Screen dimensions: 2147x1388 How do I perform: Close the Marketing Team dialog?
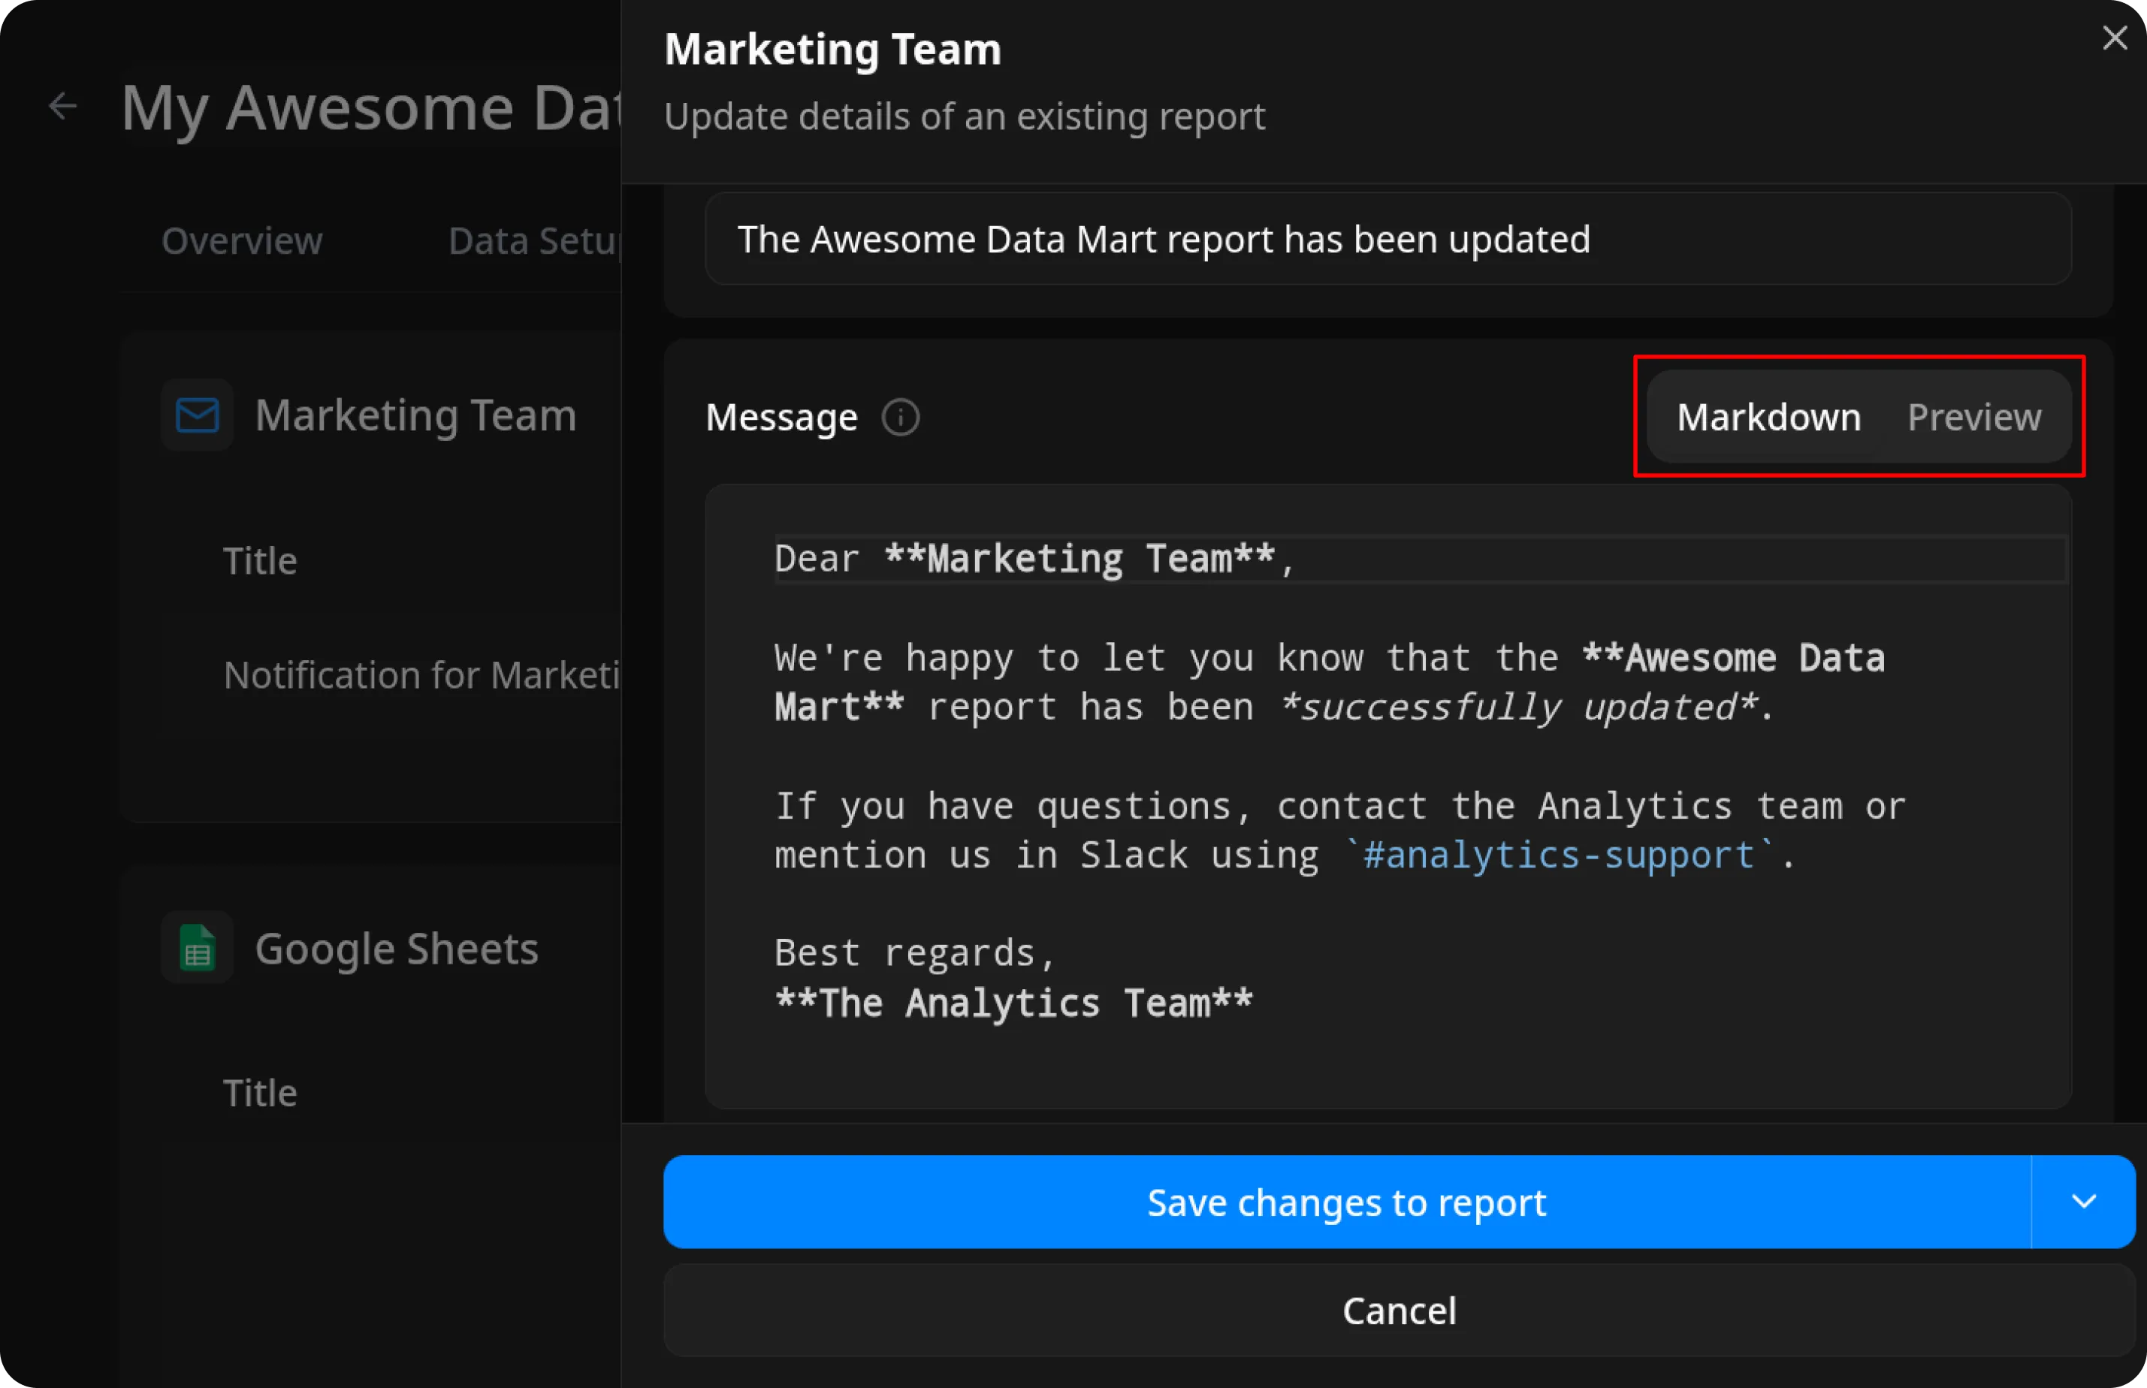(2115, 38)
